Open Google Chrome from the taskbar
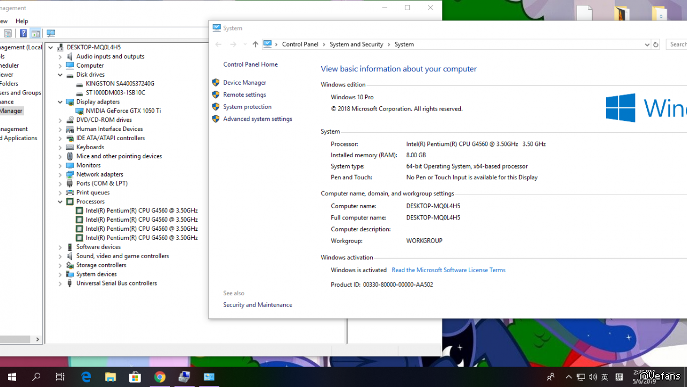The image size is (687, 387). (x=160, y=377)
